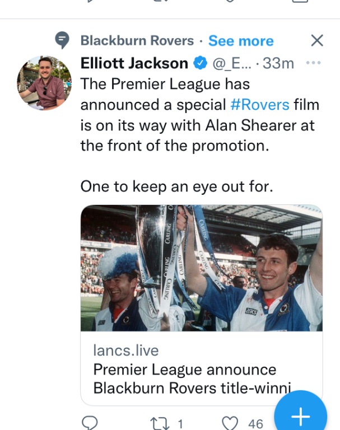This screenshot has width=340, height=430.
Task: Open the trophy celebration photo
Action: pos(202,268)
